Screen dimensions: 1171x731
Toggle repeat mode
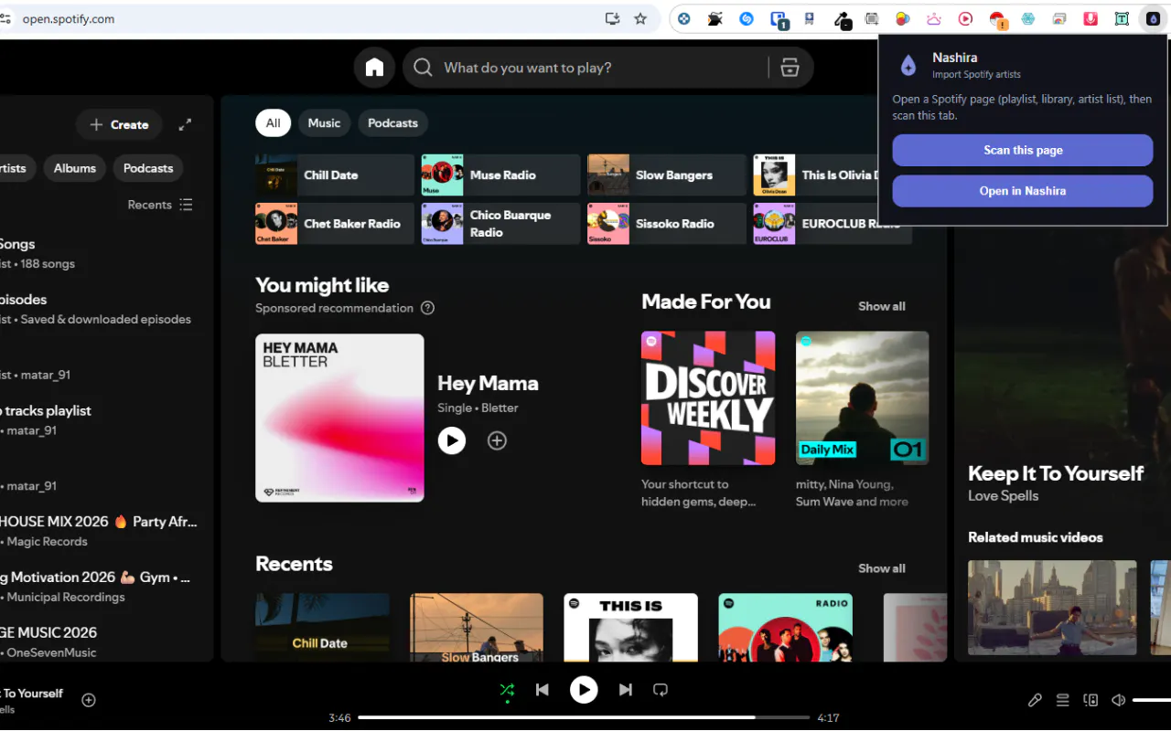(661, 690)
